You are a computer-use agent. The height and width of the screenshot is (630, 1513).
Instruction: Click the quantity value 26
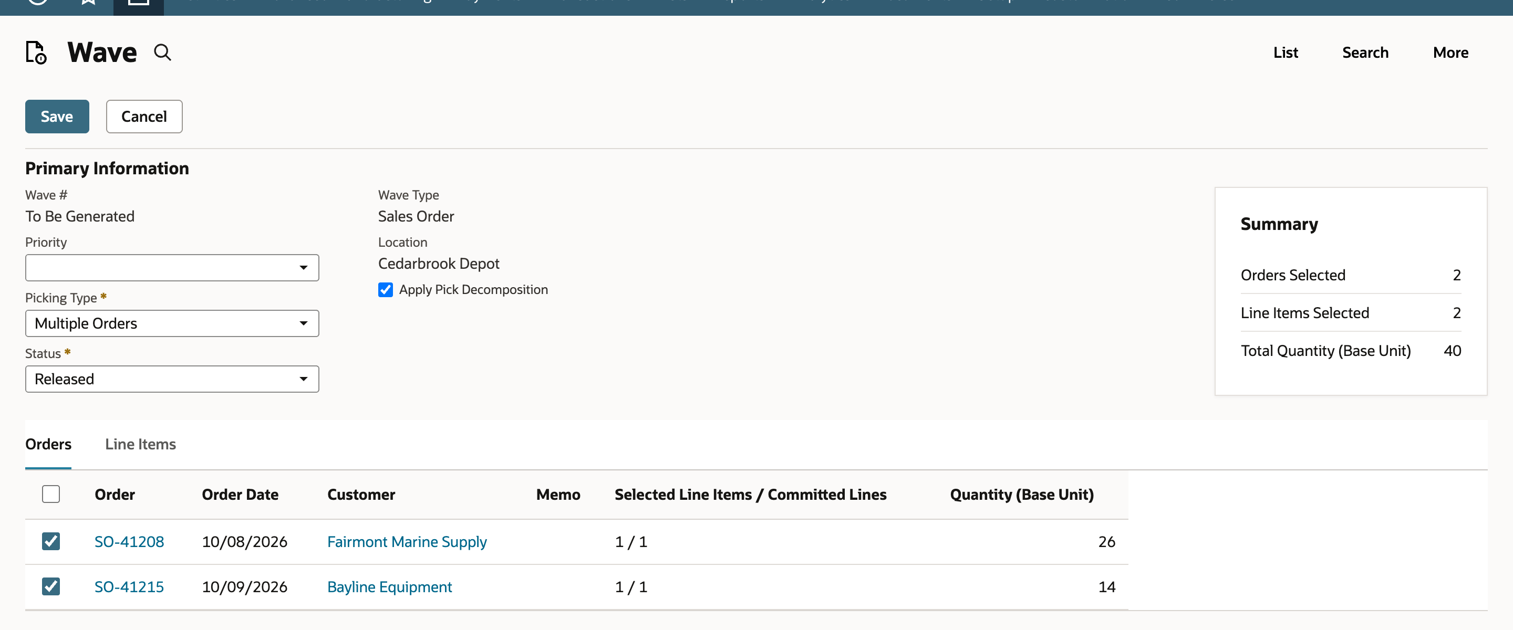click(1106, 541)
